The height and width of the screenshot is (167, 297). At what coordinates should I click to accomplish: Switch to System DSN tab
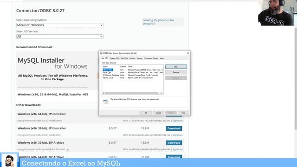point(115,58)
